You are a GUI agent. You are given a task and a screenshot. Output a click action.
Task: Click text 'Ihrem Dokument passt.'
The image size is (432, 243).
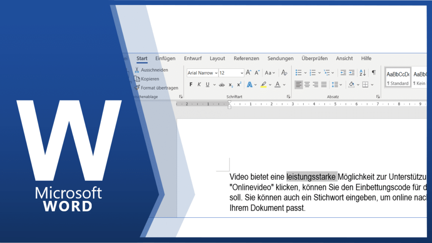(267, 208)
